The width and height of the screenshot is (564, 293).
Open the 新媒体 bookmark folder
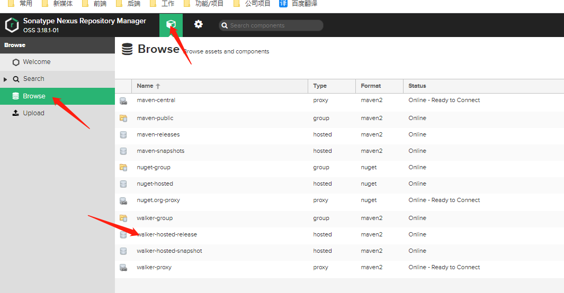click(x=57, y=4)
